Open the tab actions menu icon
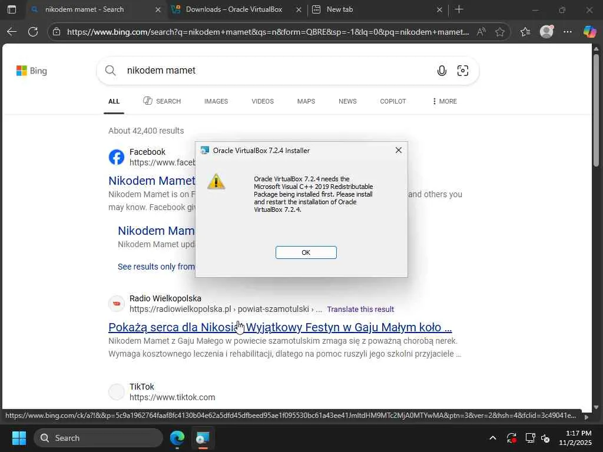Screen dimensions: 603x452 pyautogui.click(x=12, y=9)
